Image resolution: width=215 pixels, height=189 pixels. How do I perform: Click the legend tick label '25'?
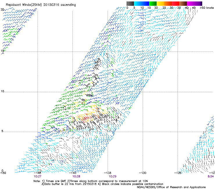click(164, 8)
